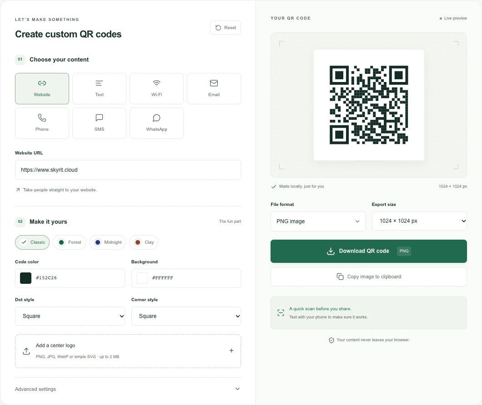Open the Corner style dropdown
Screen dimensions: 482x405
[186, 316]
